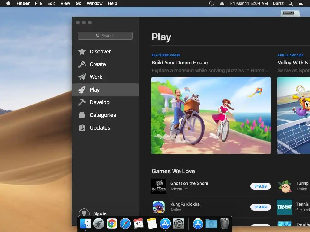Click the Ghost on the Shore title
Image resolution: width=310 pixels, height=232 pixels.
(x=189, y=183)
